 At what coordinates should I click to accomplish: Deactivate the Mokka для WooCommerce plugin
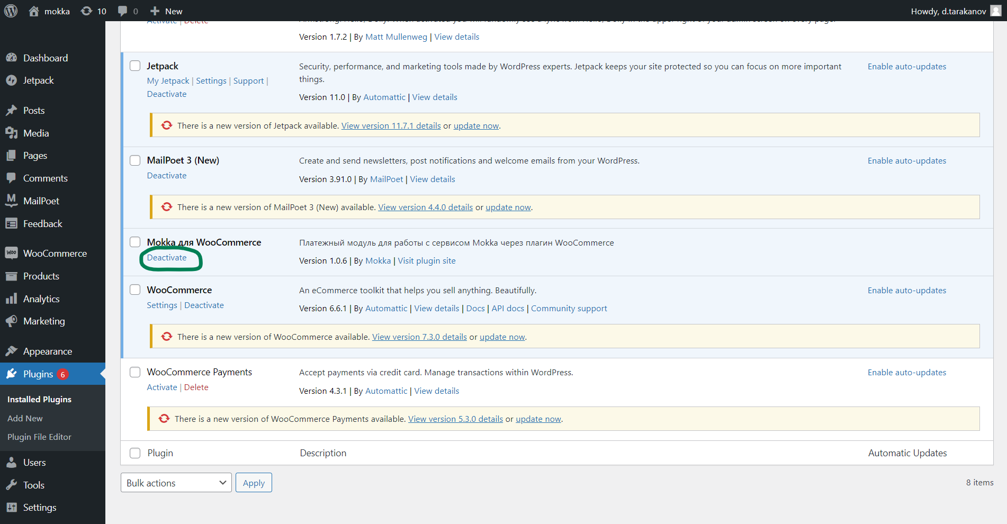click(x=167, y=258)
